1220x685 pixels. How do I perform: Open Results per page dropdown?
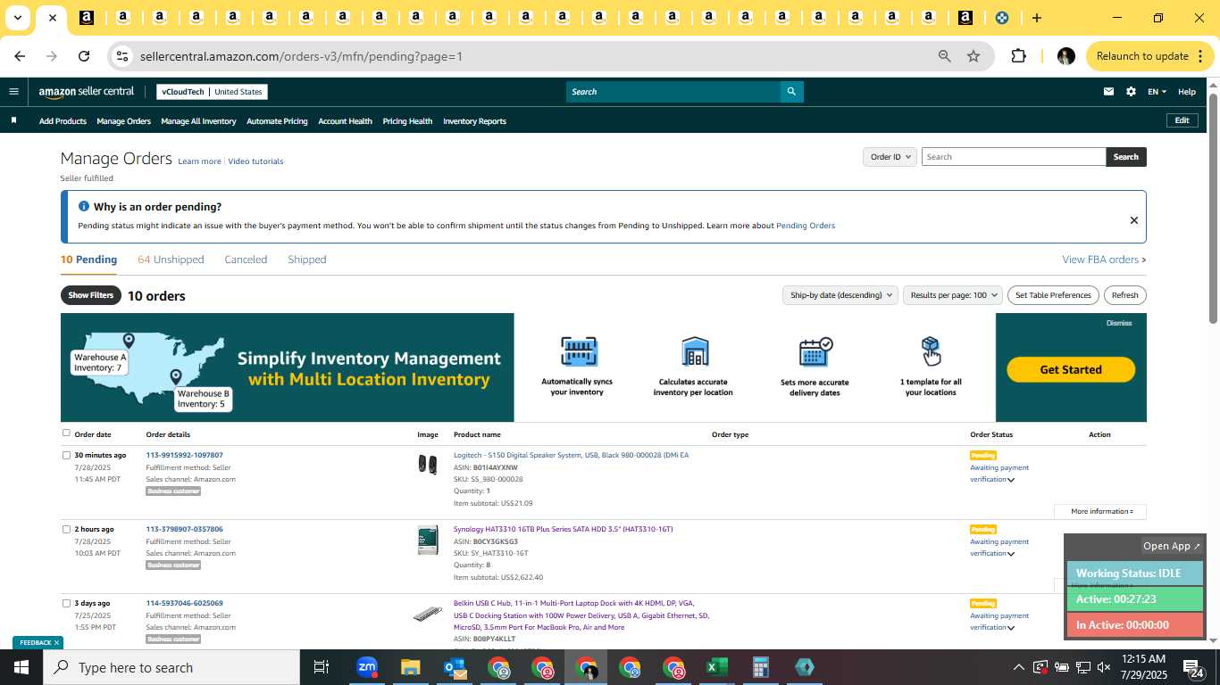point(952,295)
